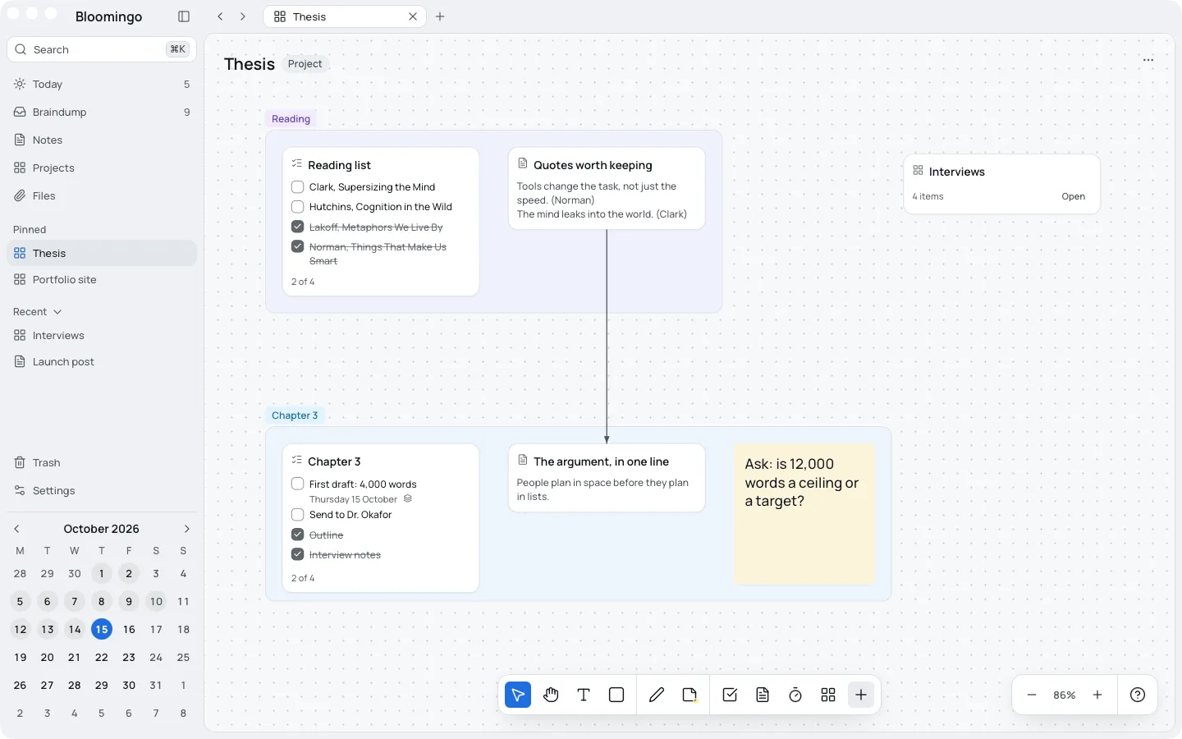Tick the Send to Dr. Okafor checkbox

click(298, 515)
